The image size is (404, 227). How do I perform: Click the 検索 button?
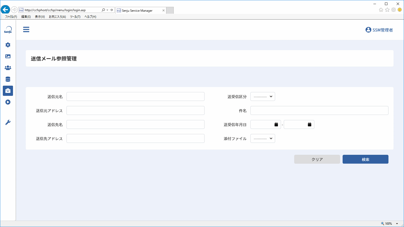[366, 159]
